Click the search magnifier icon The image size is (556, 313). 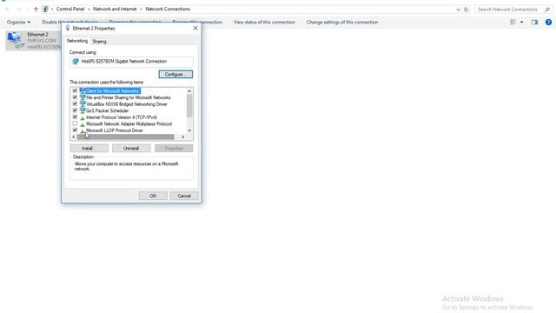[547, 10]
